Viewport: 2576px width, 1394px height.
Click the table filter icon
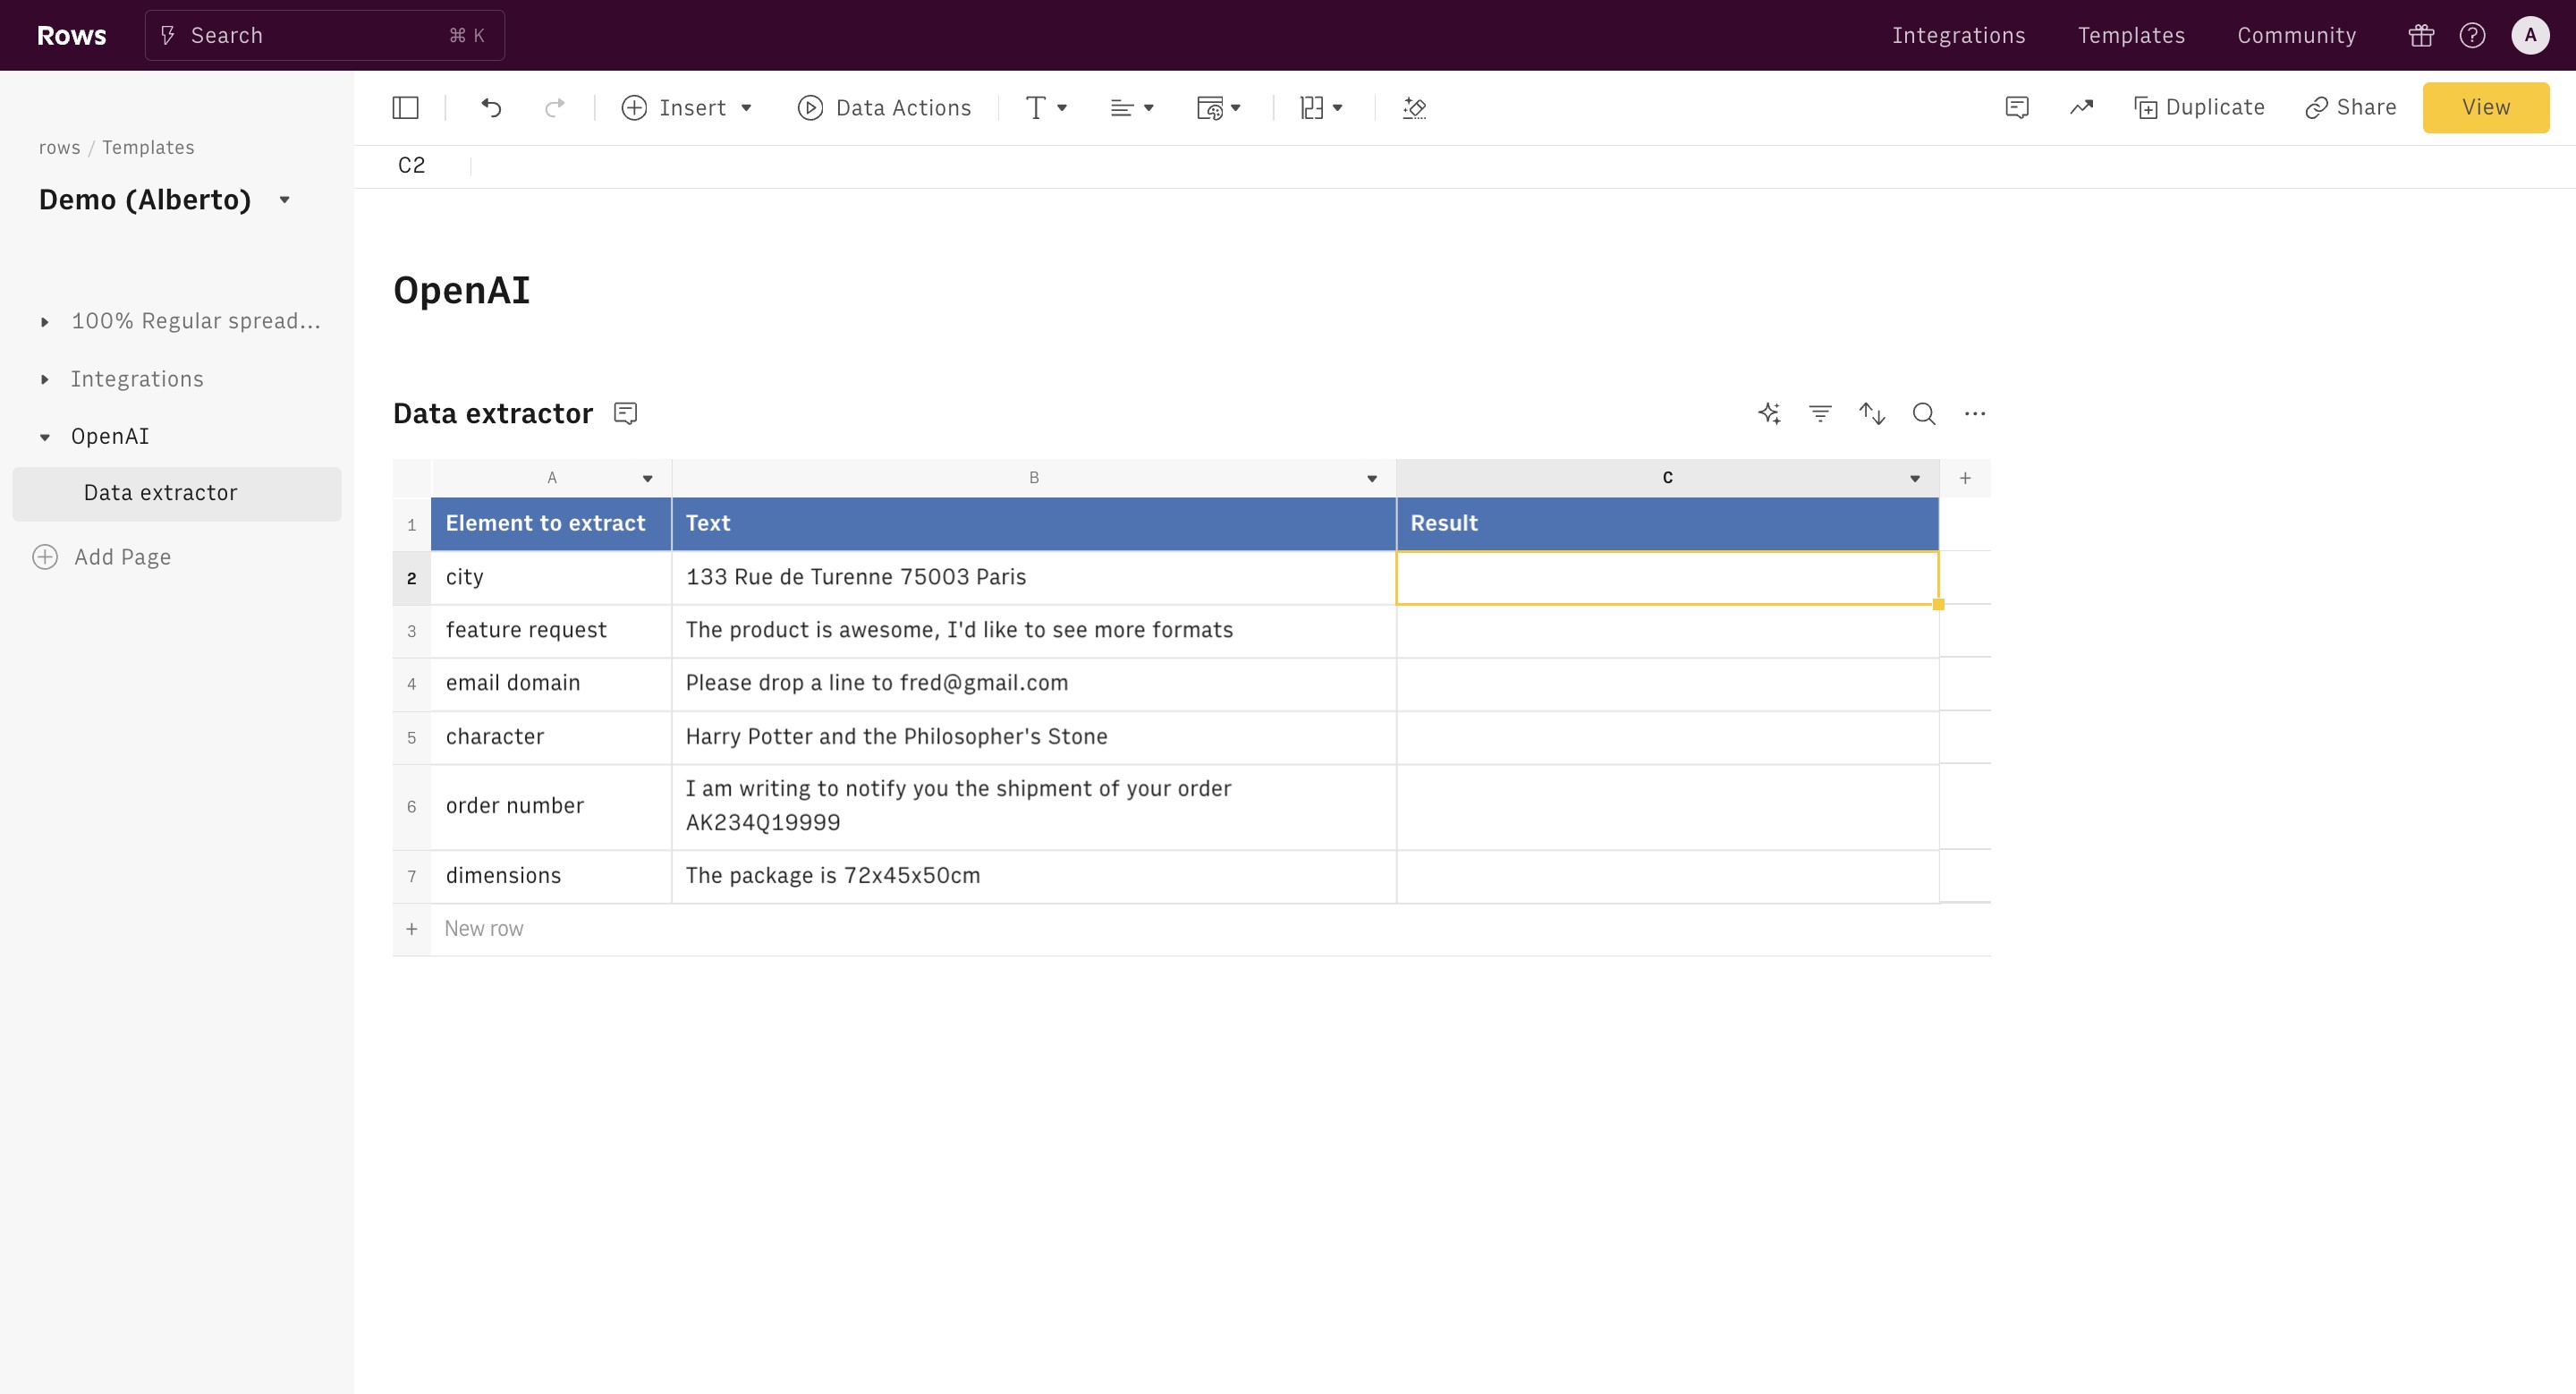[1820, 413]
